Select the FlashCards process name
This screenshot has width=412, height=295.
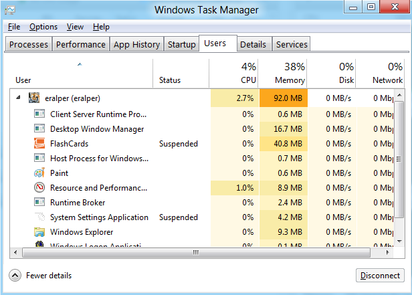[x=69, y=144]
